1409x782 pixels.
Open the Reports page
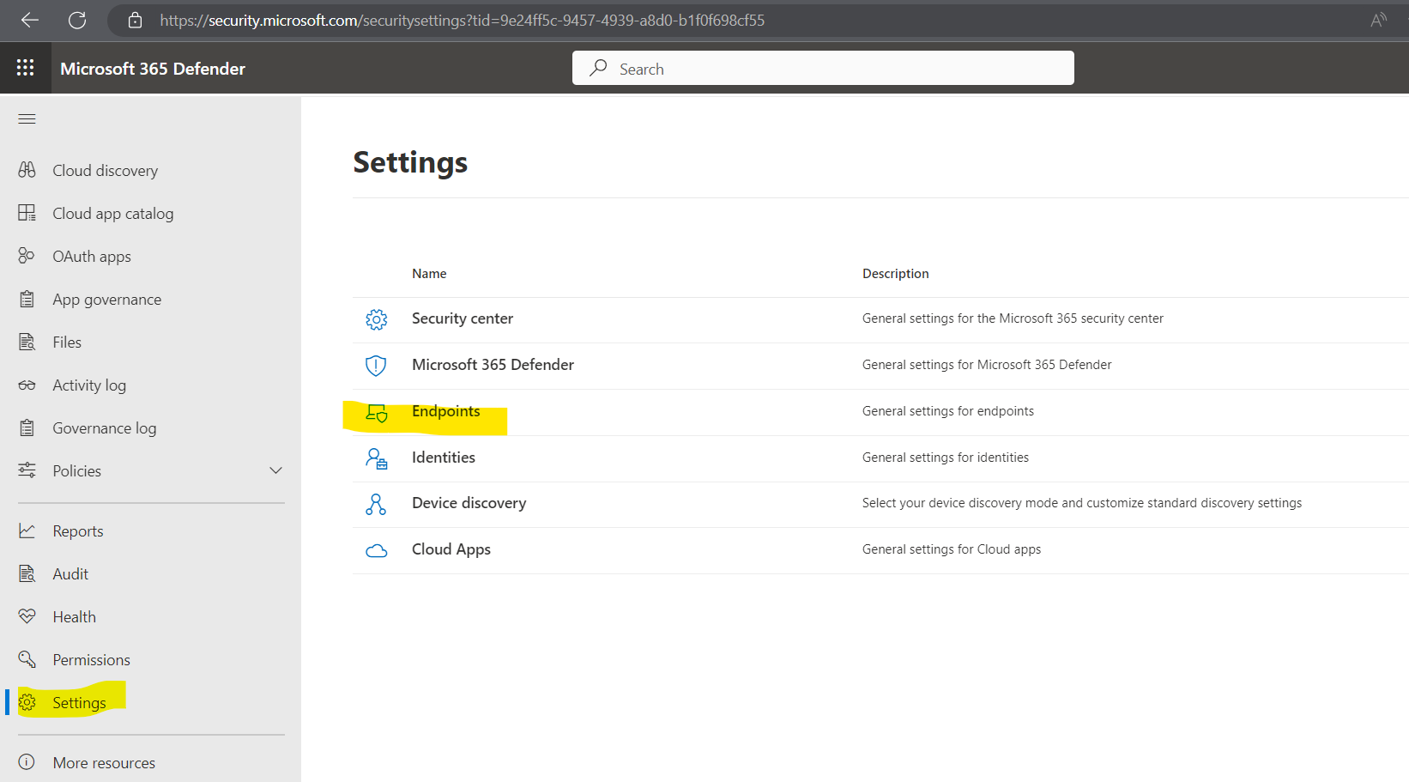pos(78,530)
